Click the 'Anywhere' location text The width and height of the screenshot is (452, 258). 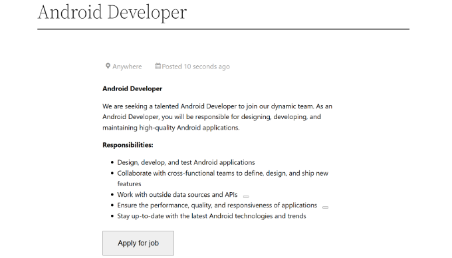pos(127,66)
